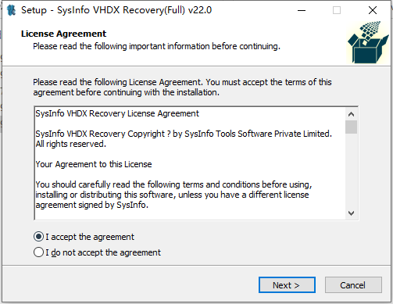Open the setup icon system menu
The width and height of the screenshot is (393, 304).
[x=11, y=10]
